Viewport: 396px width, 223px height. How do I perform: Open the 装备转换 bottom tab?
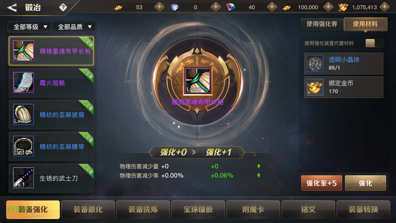[x=363, y=210]
